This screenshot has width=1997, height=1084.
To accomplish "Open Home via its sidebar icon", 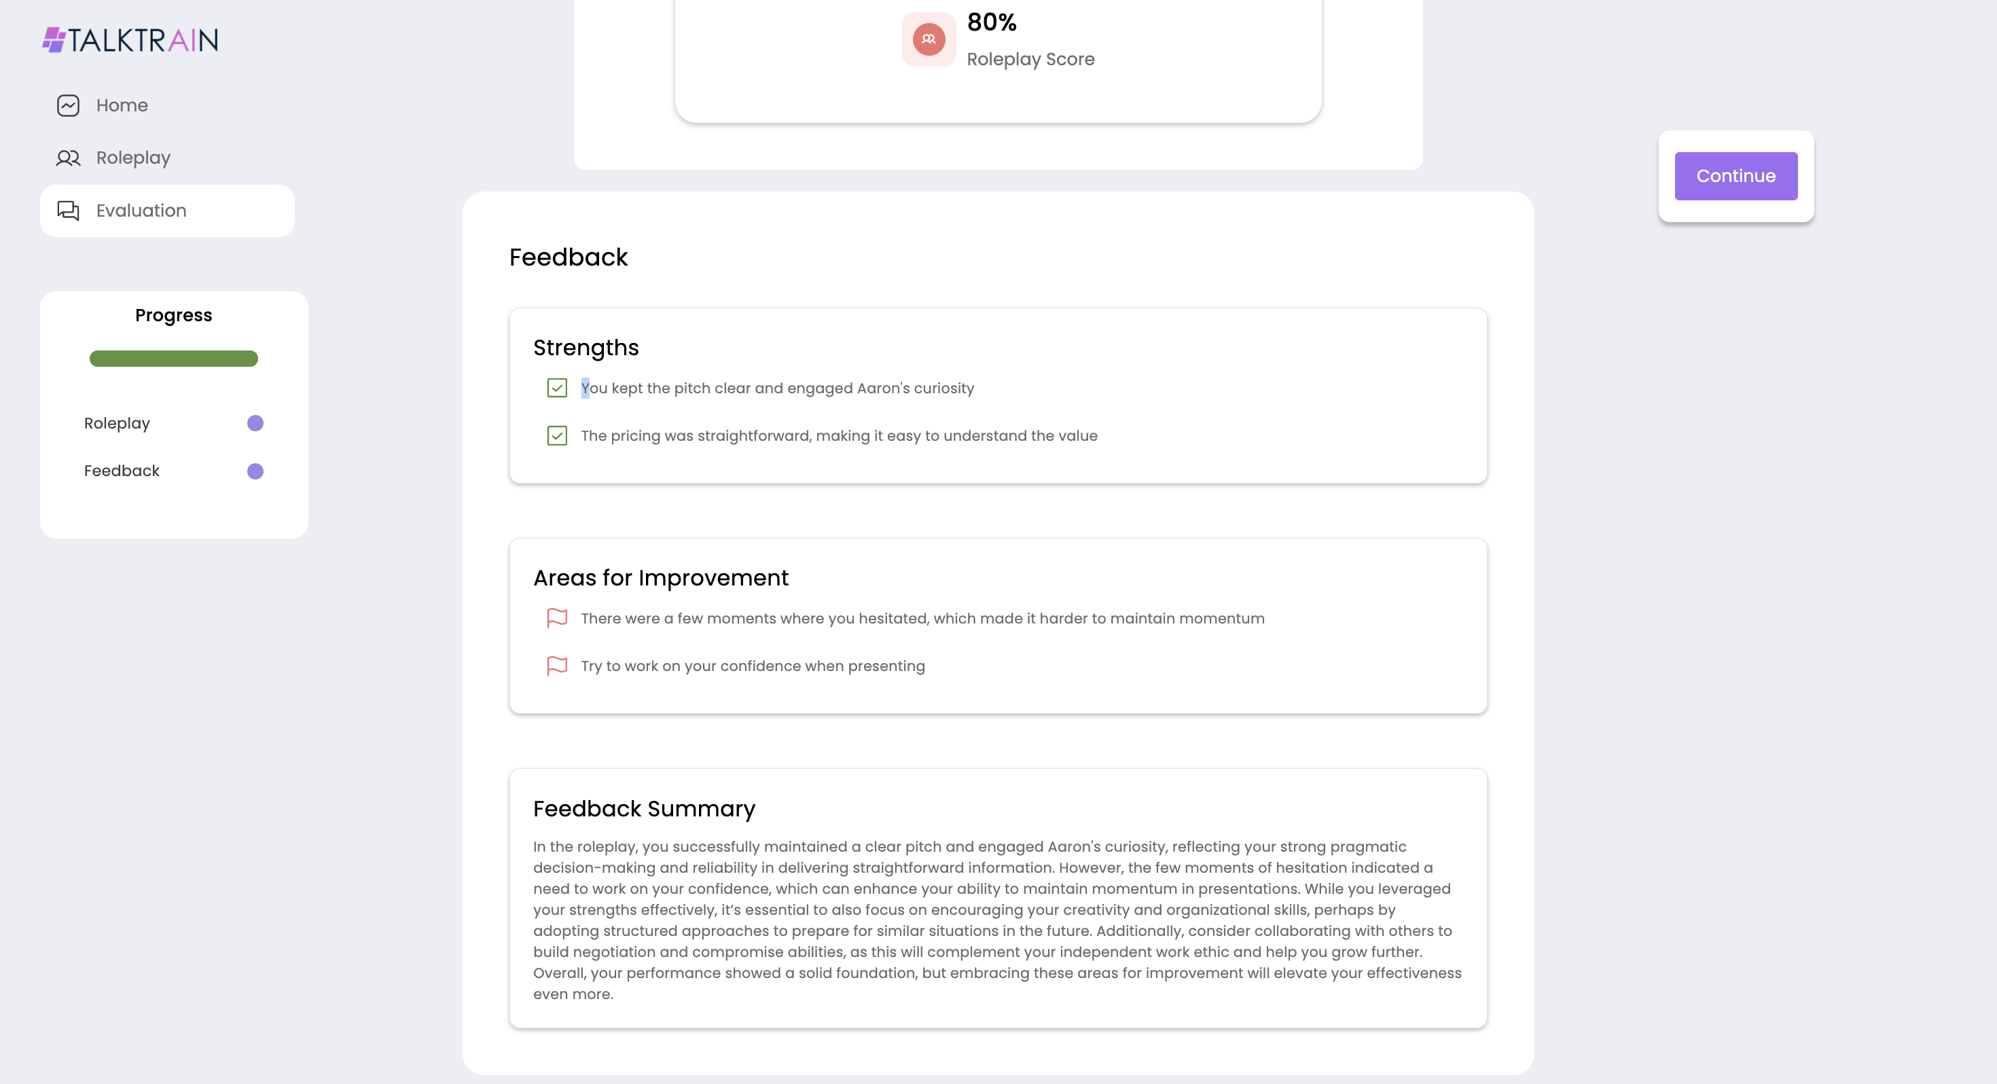I will tap(68, 105).
